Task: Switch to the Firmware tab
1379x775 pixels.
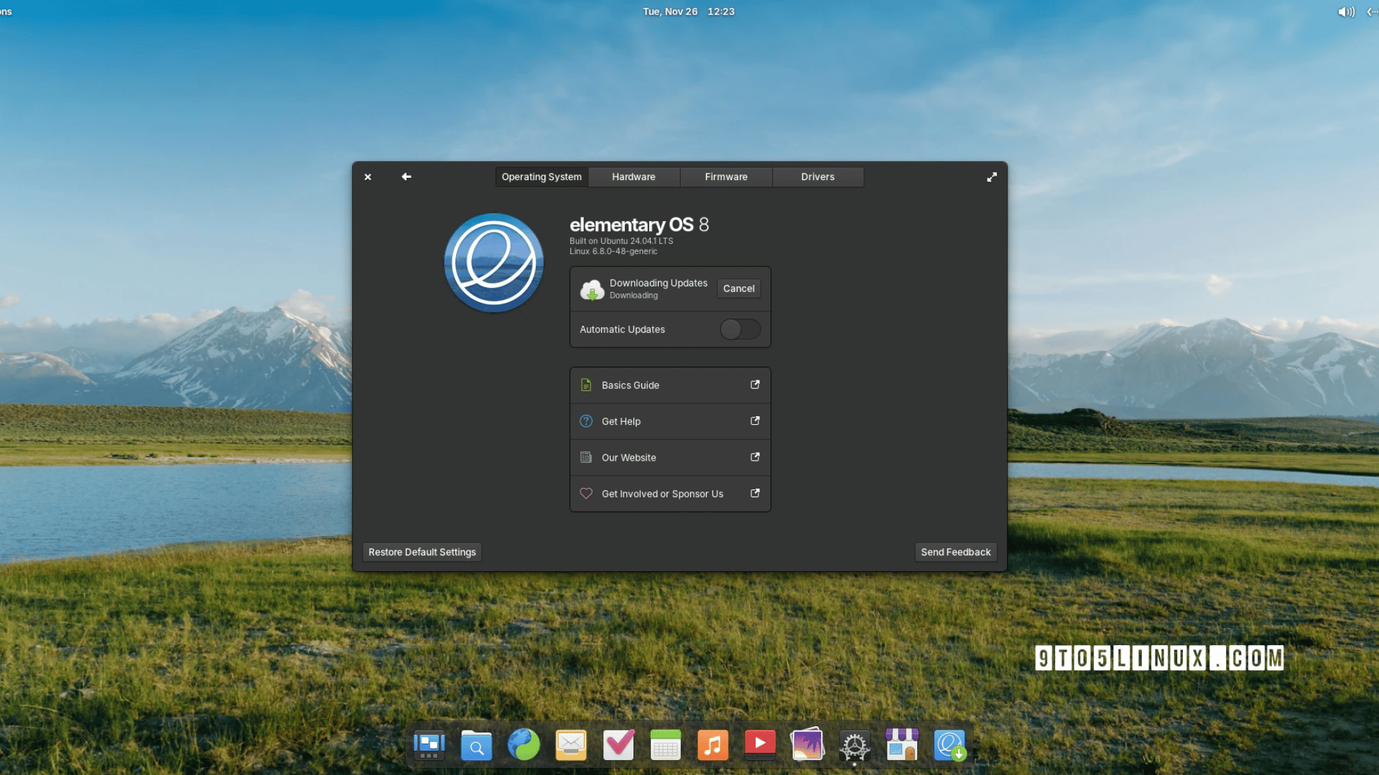Action: click(726, 177)
